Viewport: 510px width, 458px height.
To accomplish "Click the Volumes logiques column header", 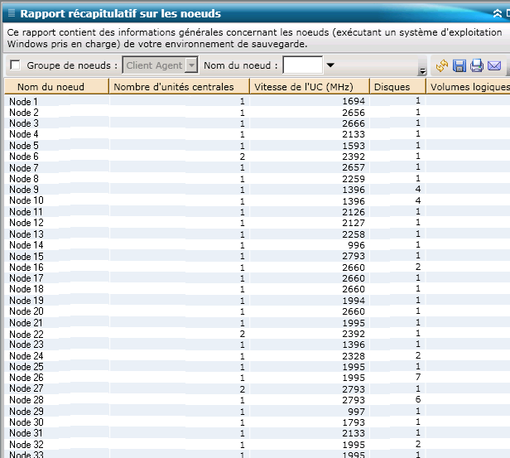I will pyautogui.click(x=469, y=87).
